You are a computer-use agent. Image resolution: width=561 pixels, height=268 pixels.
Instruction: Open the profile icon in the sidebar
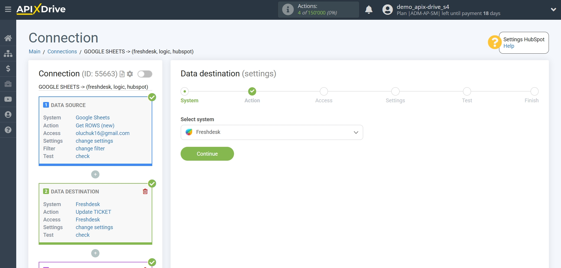[8, 115]
